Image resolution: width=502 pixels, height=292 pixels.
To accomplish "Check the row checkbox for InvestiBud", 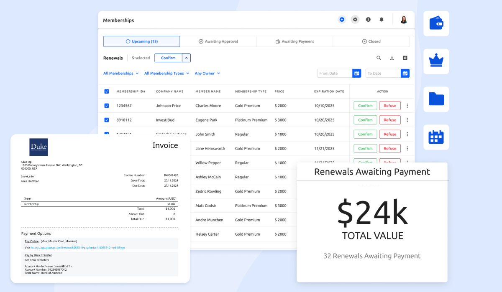I will point(106,120).
